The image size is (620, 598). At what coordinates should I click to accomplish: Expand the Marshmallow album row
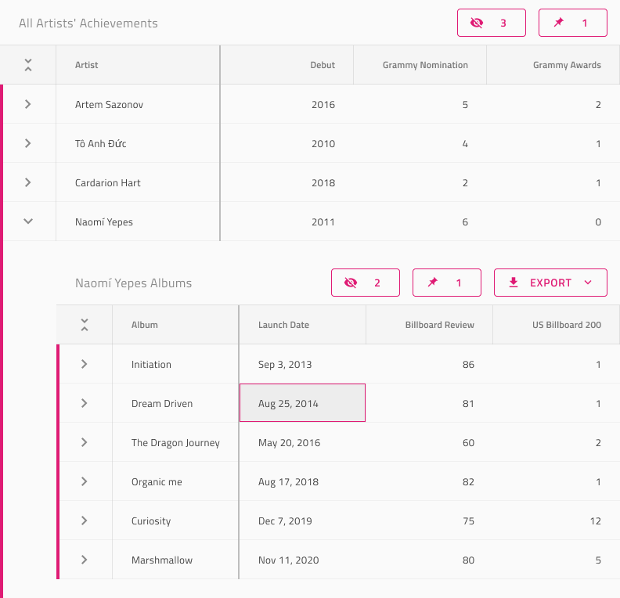click(x=85, y=560)
